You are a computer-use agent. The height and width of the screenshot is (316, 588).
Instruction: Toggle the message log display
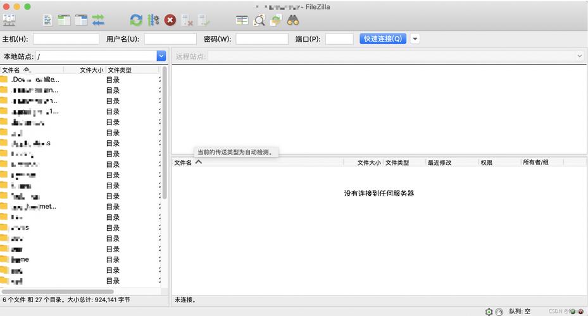[47, 20]
